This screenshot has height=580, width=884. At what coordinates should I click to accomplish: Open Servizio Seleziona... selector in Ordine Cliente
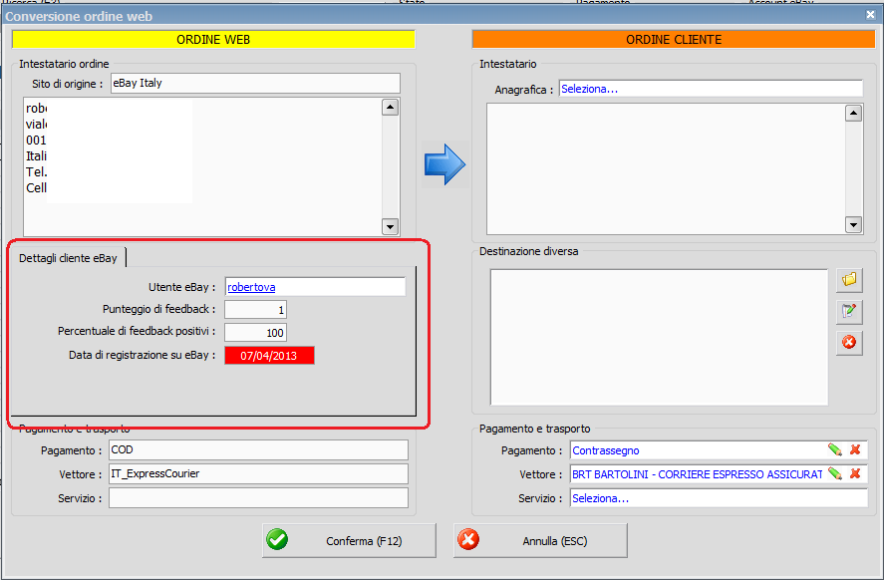tap(719, 498)
